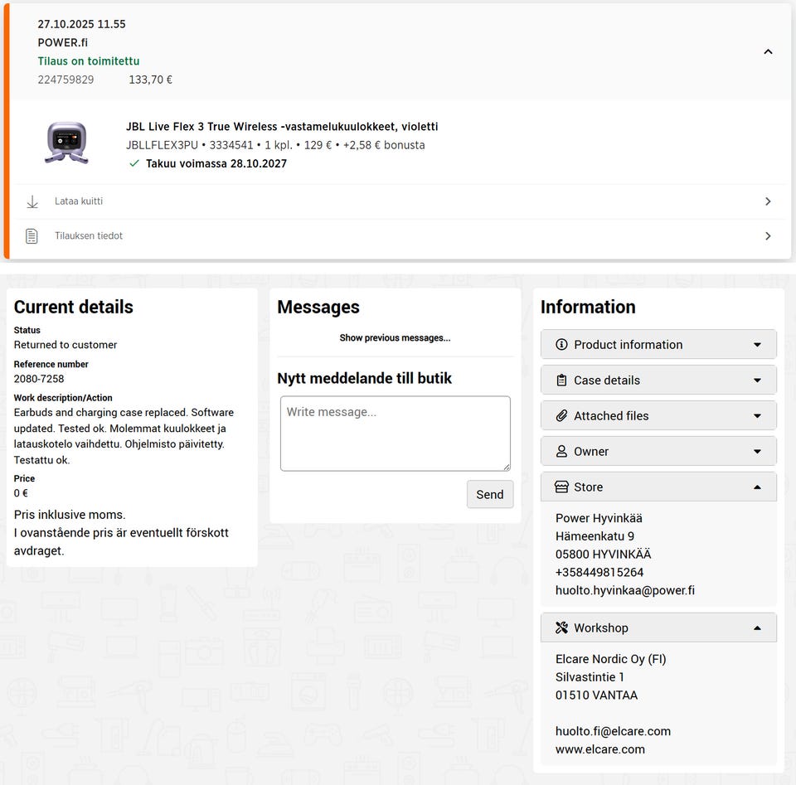Screen dimensions: 796x785
Task: Click the clipboard icon beside Case details
Action: point(561,380)
